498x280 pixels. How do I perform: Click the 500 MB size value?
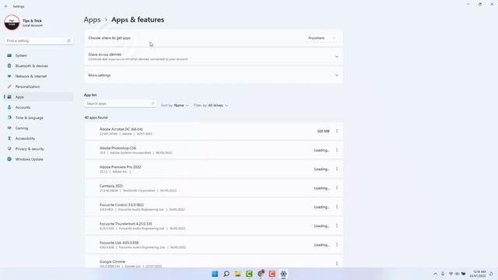pos(323,131)
